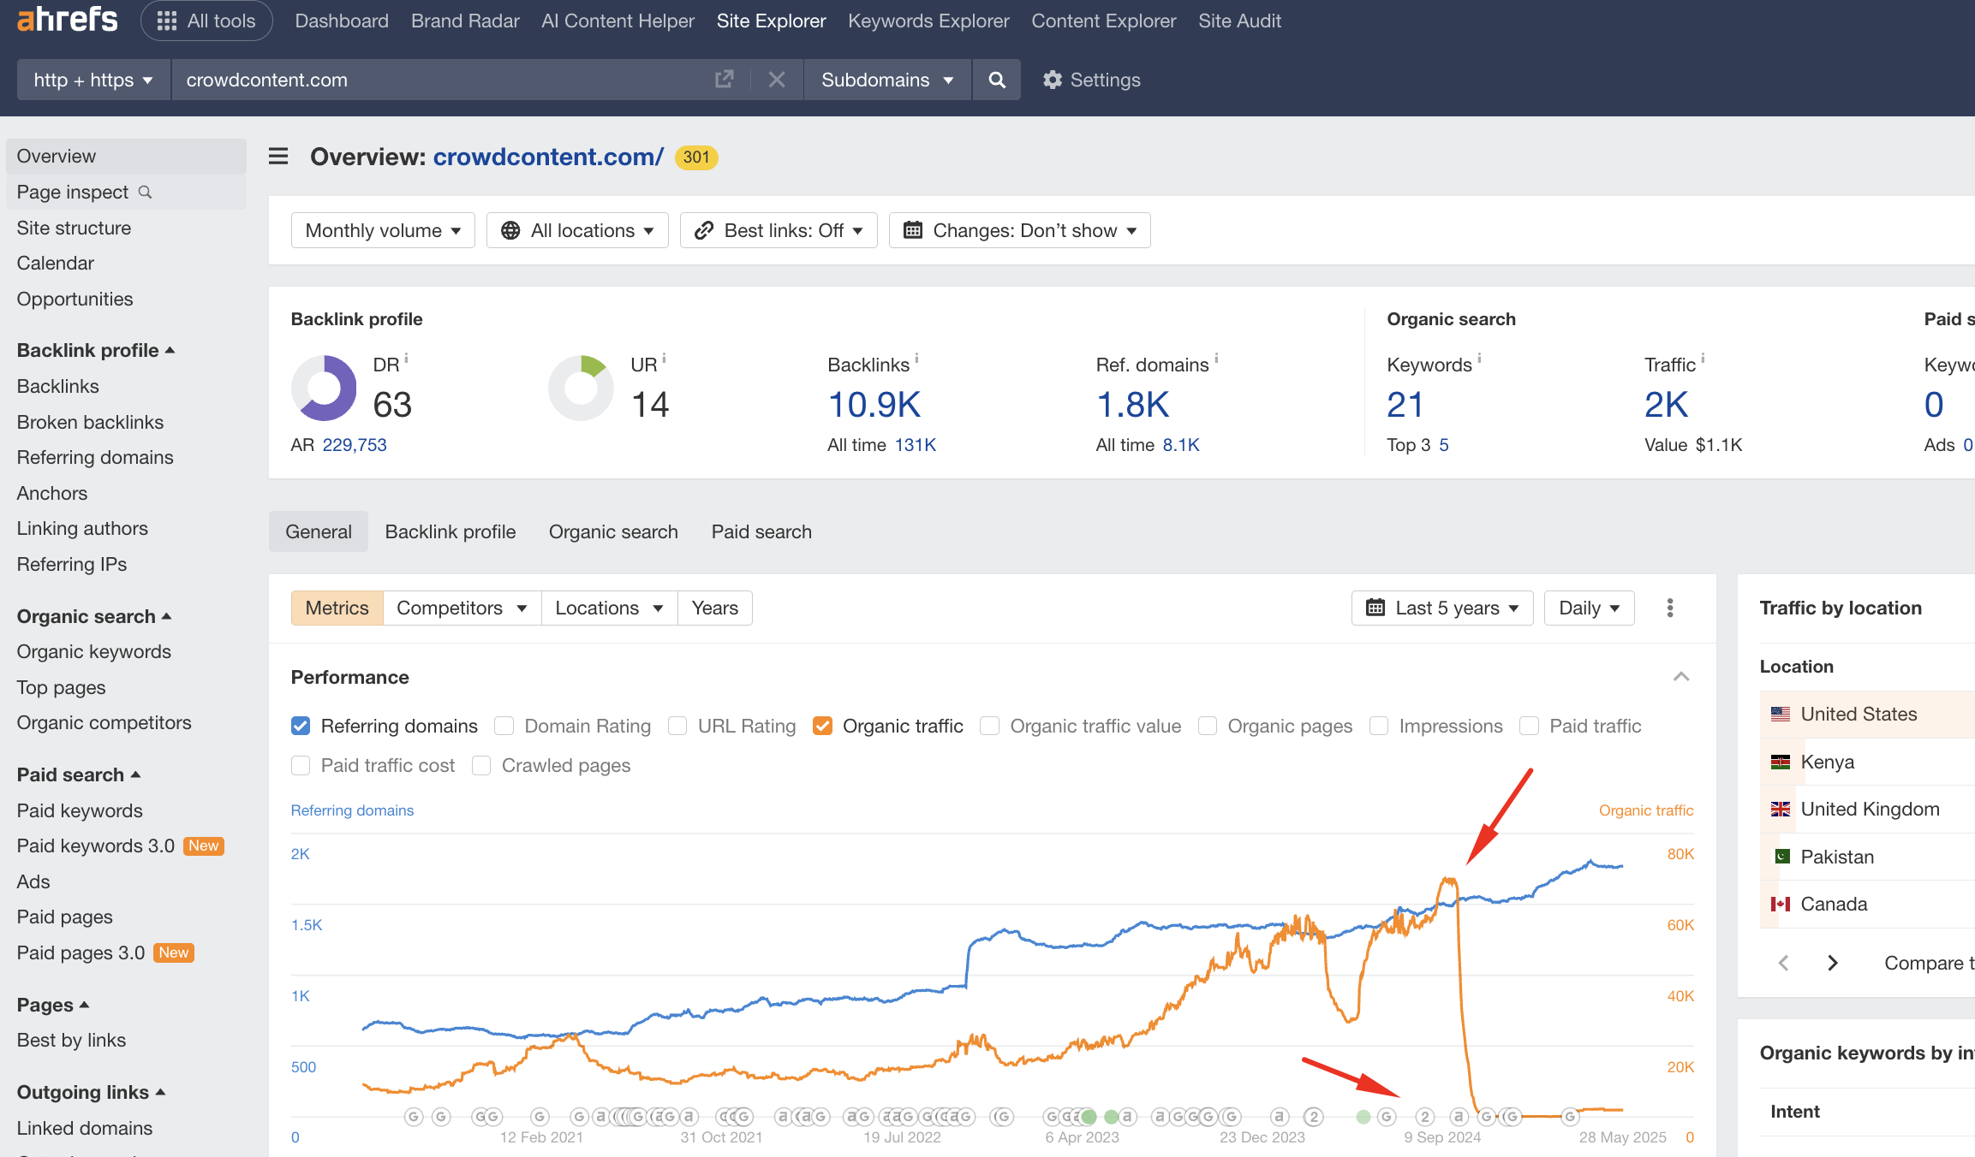
Task: Collapse the Performance section chevron
Action: [x=1681, y=677]
